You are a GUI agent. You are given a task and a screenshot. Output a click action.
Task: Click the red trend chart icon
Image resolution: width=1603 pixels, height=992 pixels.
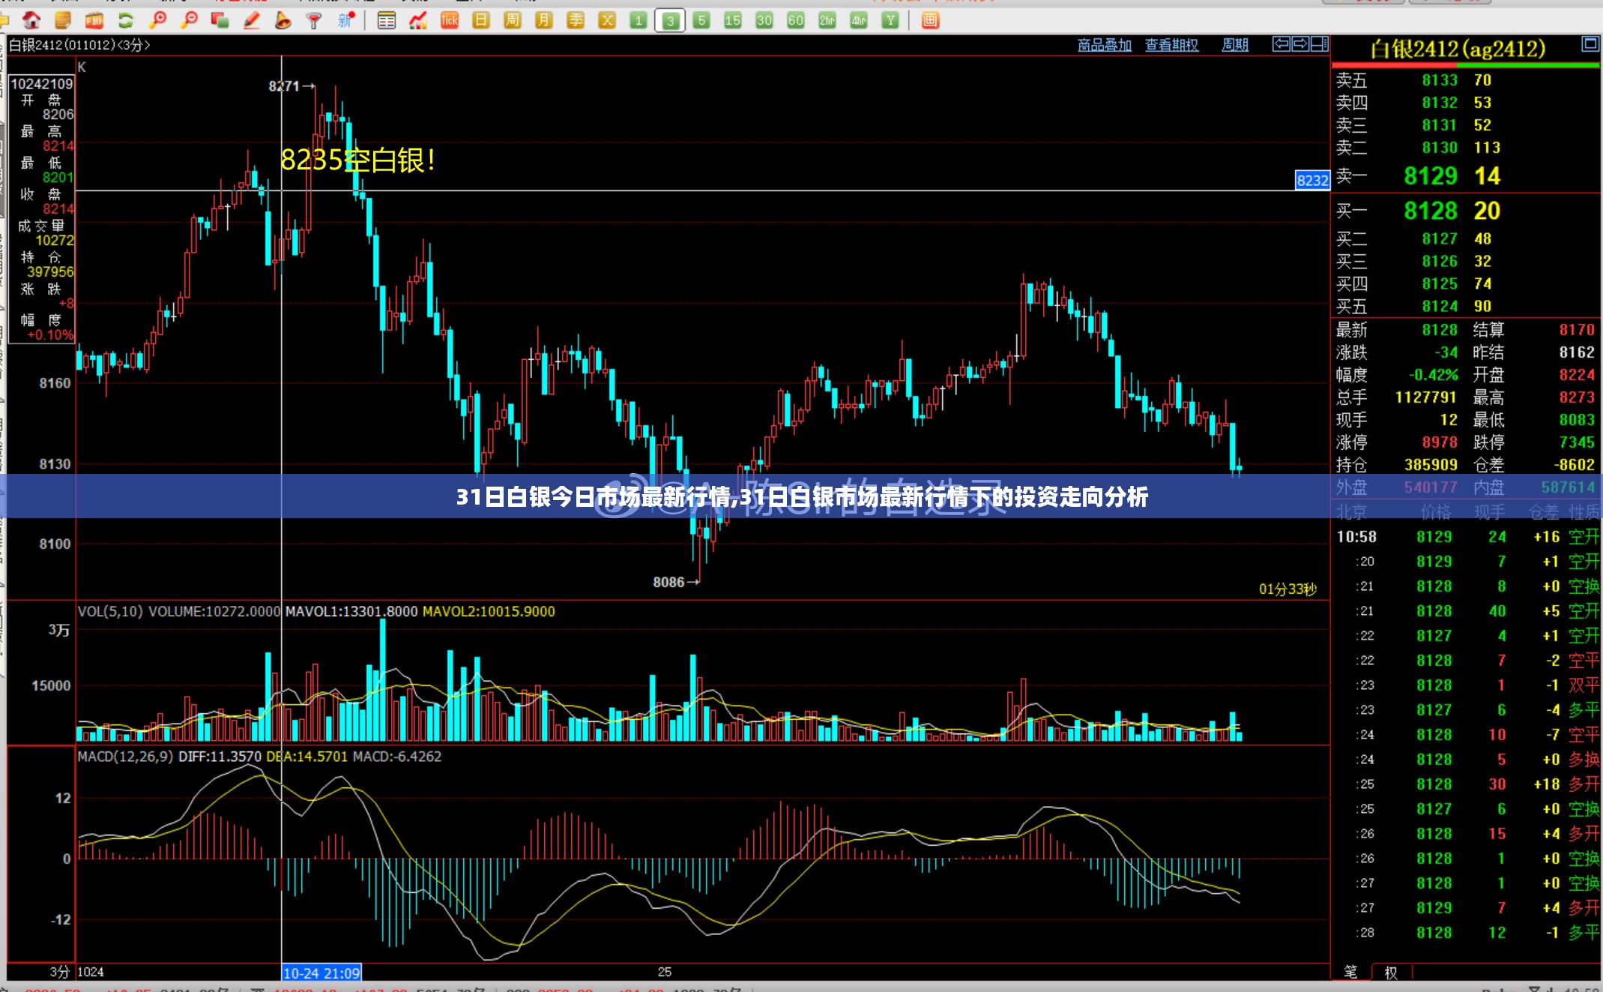tap(418, 20)
